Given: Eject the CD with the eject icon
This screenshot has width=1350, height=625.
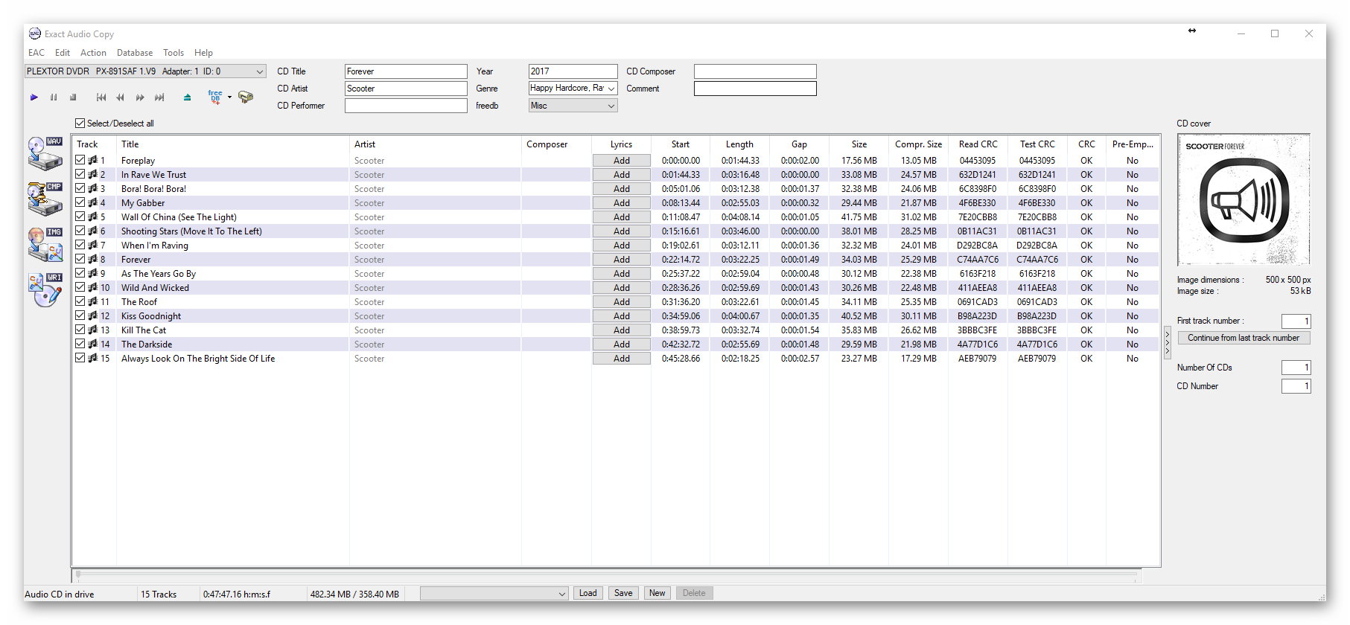Looking at the screenshot, I should [187, 97].
